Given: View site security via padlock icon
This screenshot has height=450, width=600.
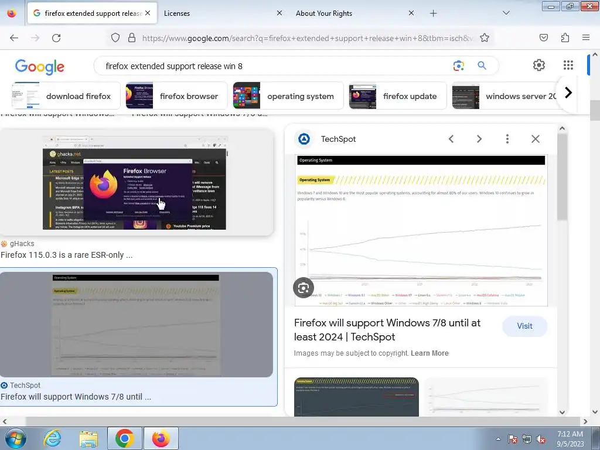Looking at the screenshot, I should point(132,37).
